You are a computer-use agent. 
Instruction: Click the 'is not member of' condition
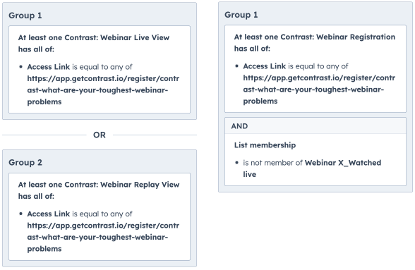click(273, 163)
